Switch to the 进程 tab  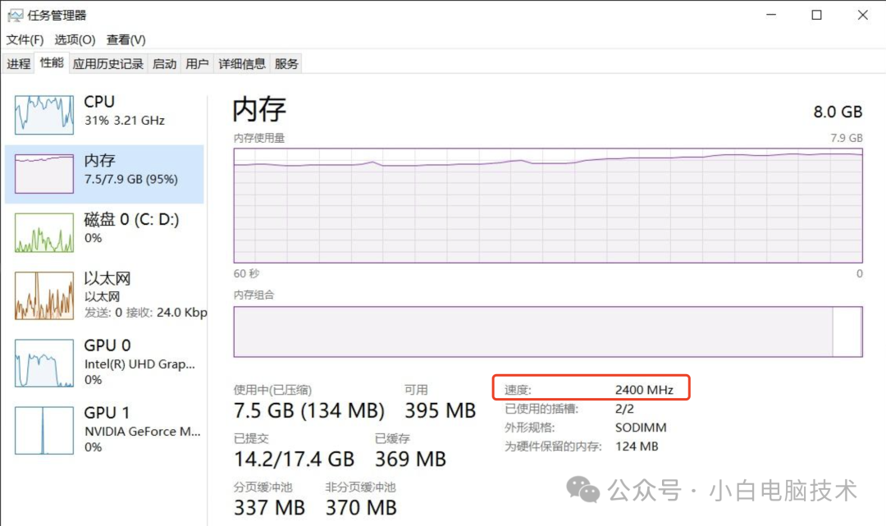click(18, 64)
